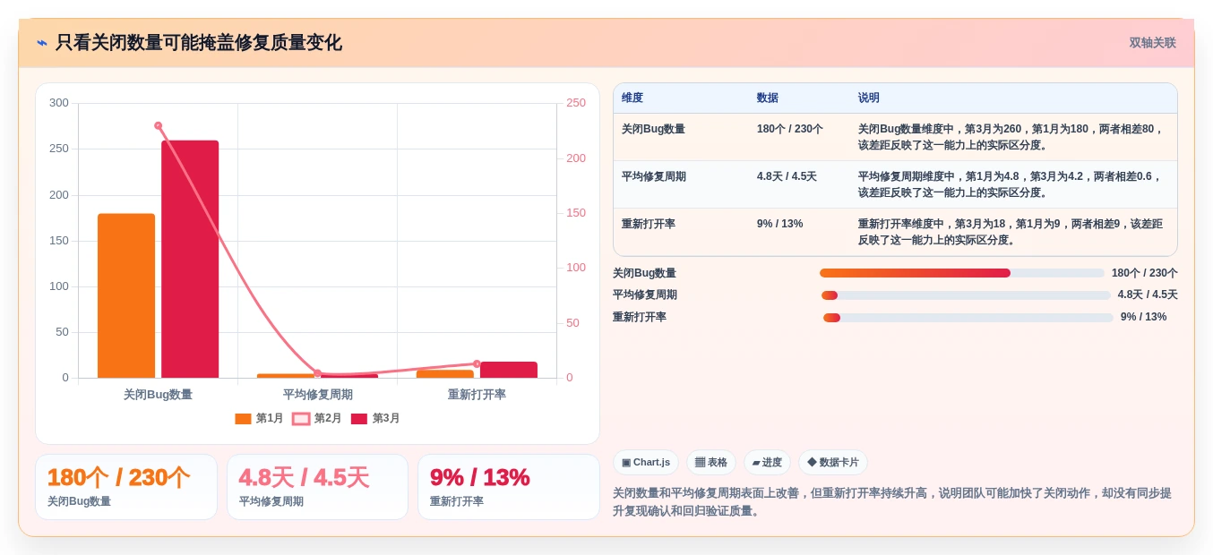Click the 180个 / 230个 progress value
This screenshot has width=1213, height=555.
(1145, 273)
